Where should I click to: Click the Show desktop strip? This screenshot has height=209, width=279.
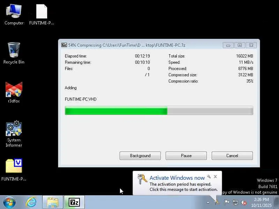(277, 202)
